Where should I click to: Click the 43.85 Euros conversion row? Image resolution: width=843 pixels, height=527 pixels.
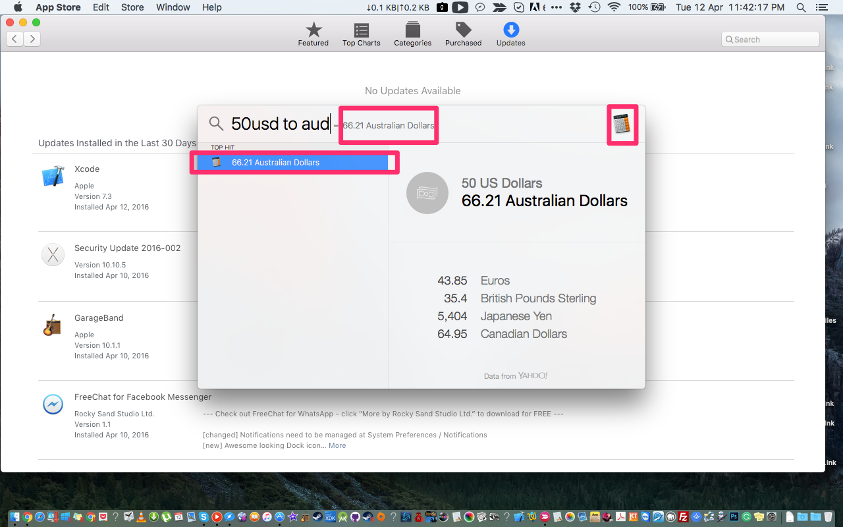(x=473, y=281)
